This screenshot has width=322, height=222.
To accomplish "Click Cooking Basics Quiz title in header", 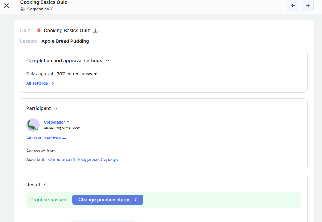I will pyautogui.click(x=43, y=2).
